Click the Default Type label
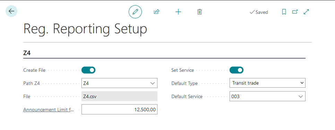The height and width of the screenshot is (130, 335). click(x=184, y=83)
